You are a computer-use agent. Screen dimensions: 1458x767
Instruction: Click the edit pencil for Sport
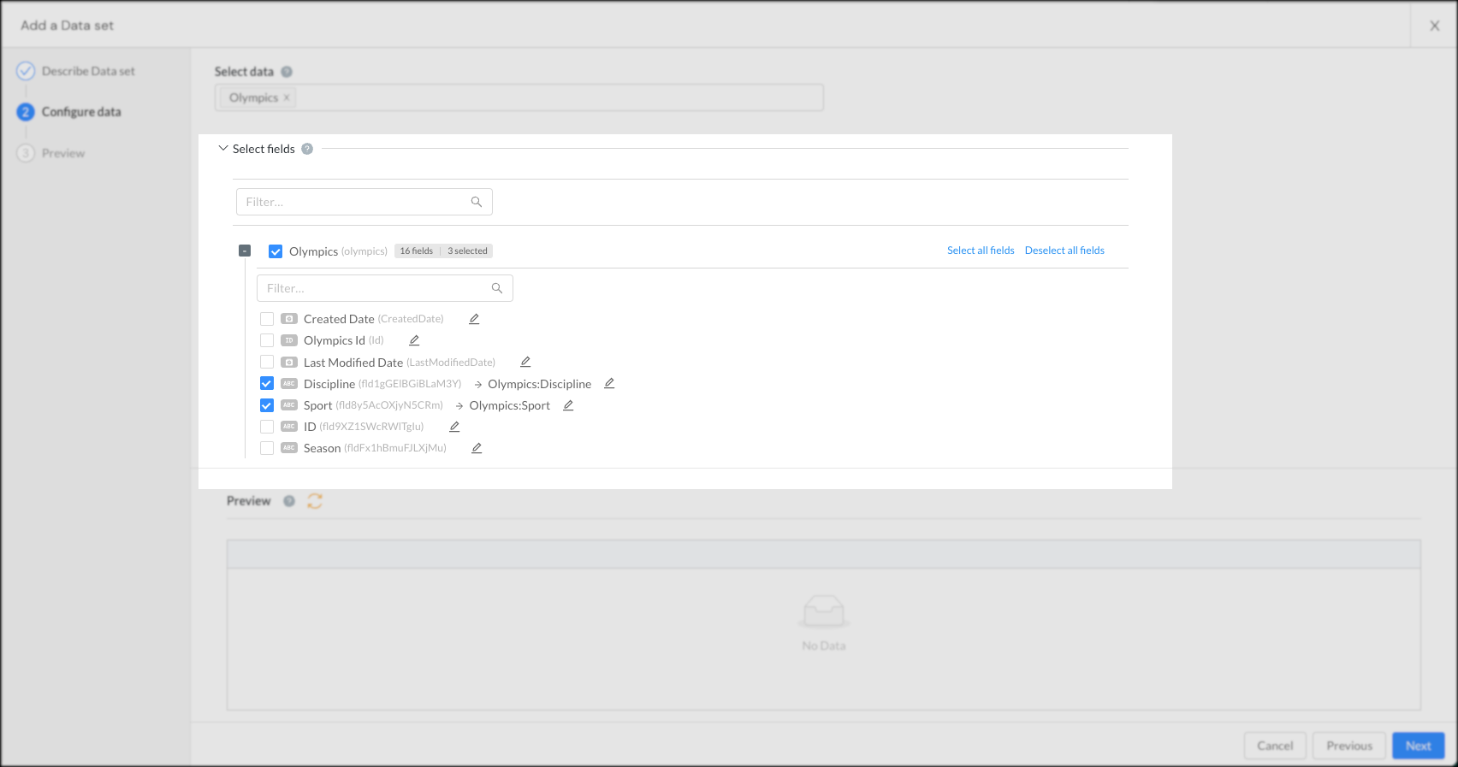click(x=568, y=405)
